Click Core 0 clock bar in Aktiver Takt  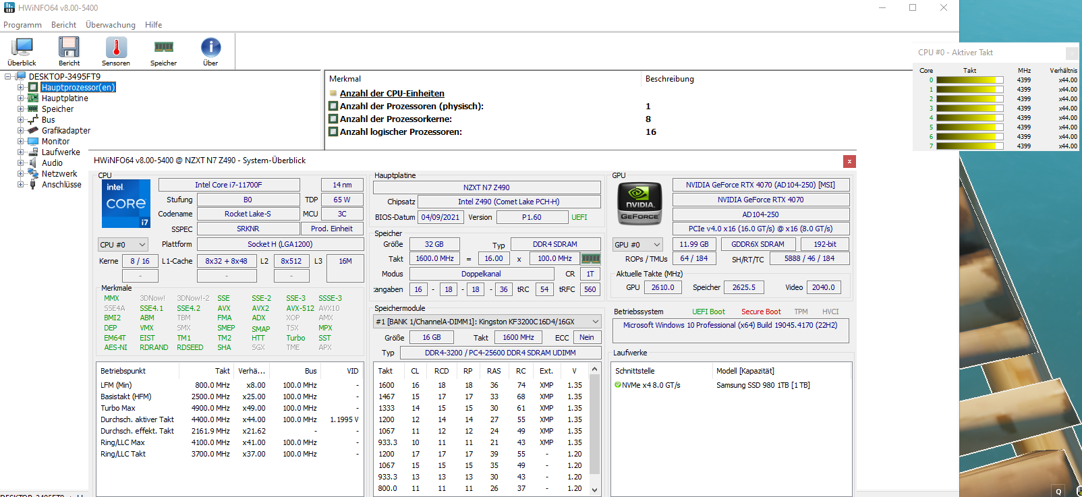point(970,80)
